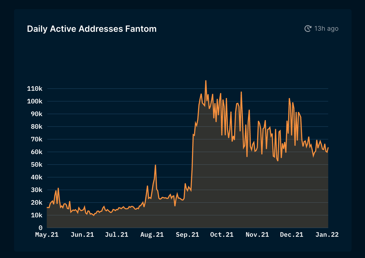Click the 60k y-axis label

click(37, 152)
